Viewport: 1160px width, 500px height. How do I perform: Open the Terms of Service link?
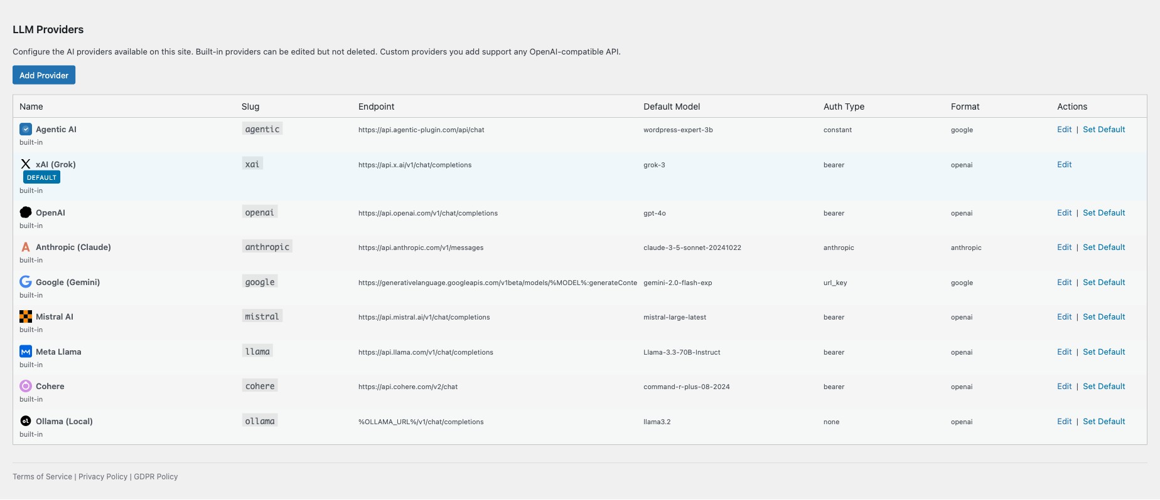(x=42, y=476)
